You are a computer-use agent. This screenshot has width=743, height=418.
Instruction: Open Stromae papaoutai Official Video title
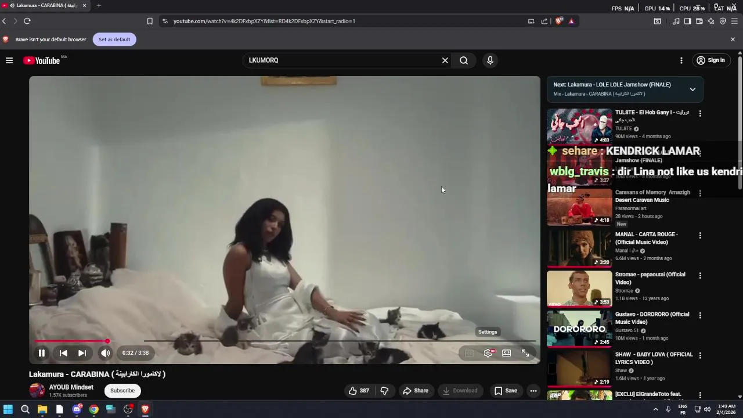[x=650, y=278]
